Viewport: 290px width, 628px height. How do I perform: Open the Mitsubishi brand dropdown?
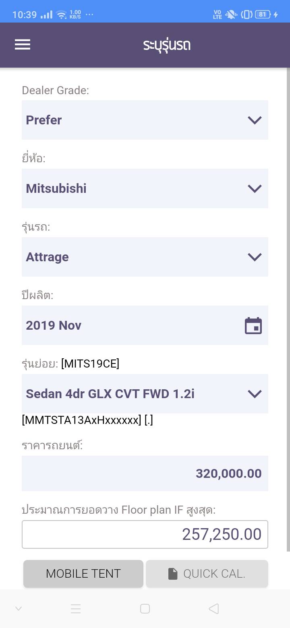[145, 188]
